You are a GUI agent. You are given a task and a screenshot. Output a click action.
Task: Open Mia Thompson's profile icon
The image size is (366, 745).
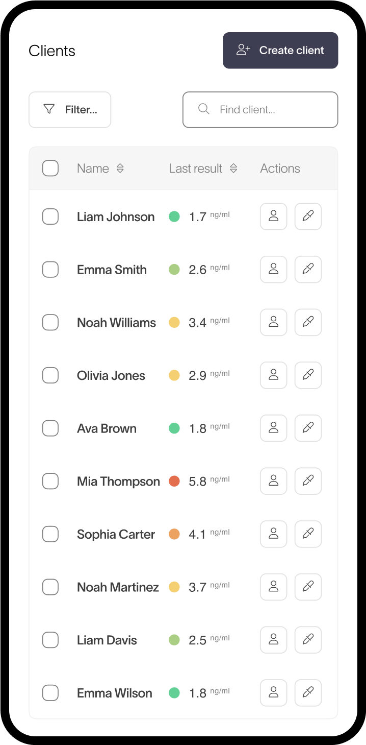pyautogui.click(x=273, y=481)
